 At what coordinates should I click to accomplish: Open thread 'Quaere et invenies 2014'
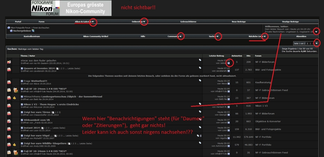[39, 68]
